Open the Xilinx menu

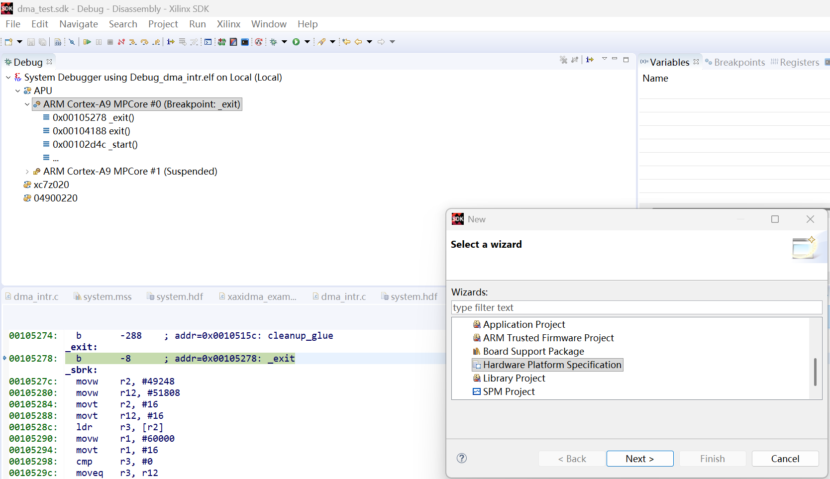click(228, 24)
